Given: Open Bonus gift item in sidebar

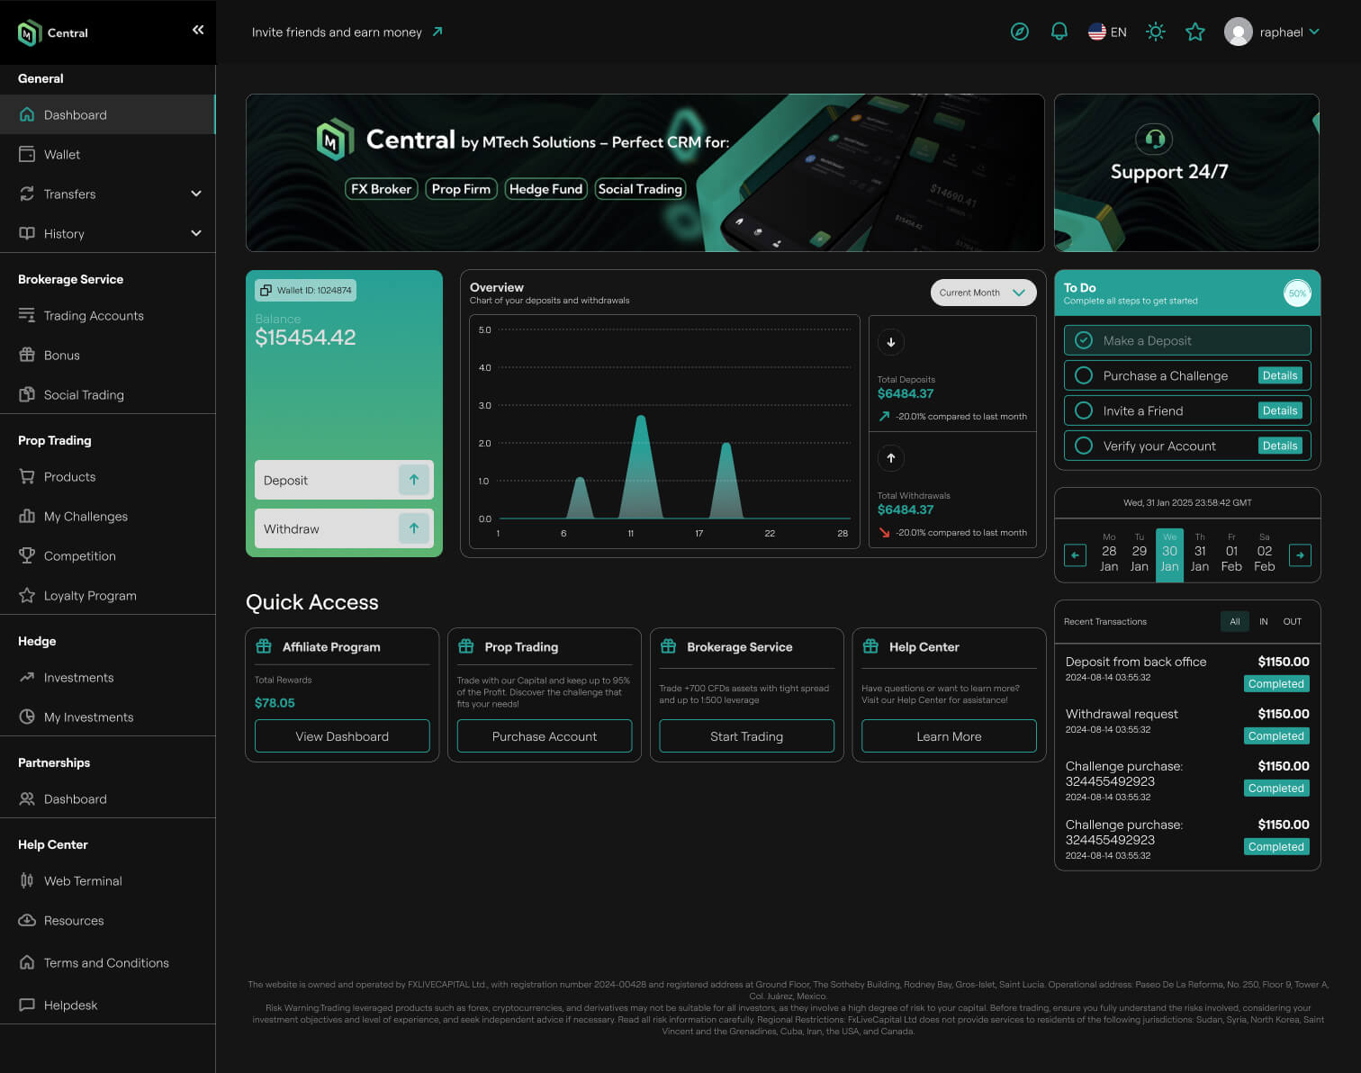Looking at the screenshot, I should [x=108, y=355].
